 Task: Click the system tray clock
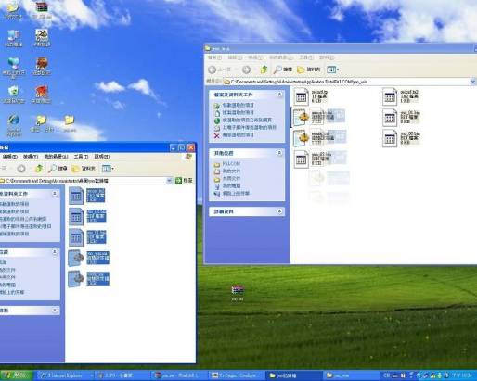click(x=463, y=375)
